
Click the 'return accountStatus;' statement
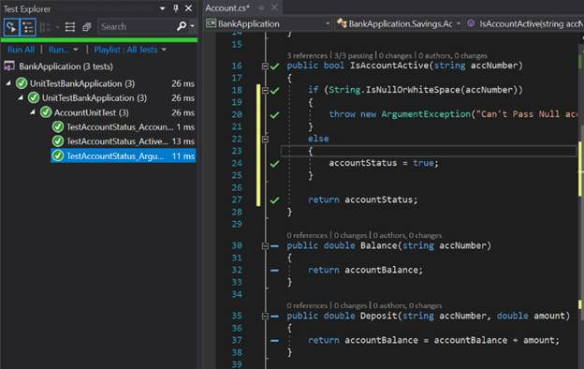(363, 199)
